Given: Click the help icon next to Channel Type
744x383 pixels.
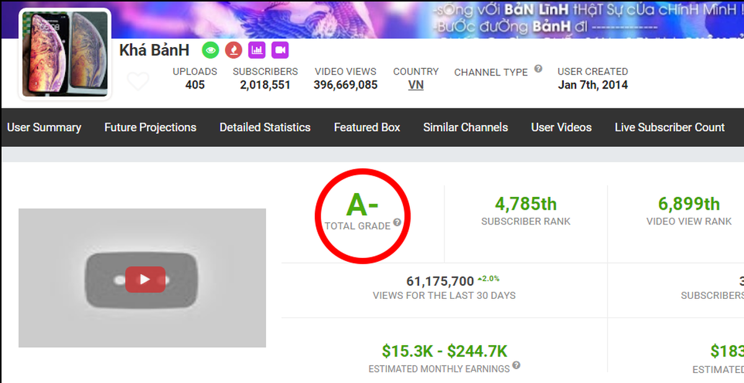Looking at the screenshot, I should coord(538,69).
